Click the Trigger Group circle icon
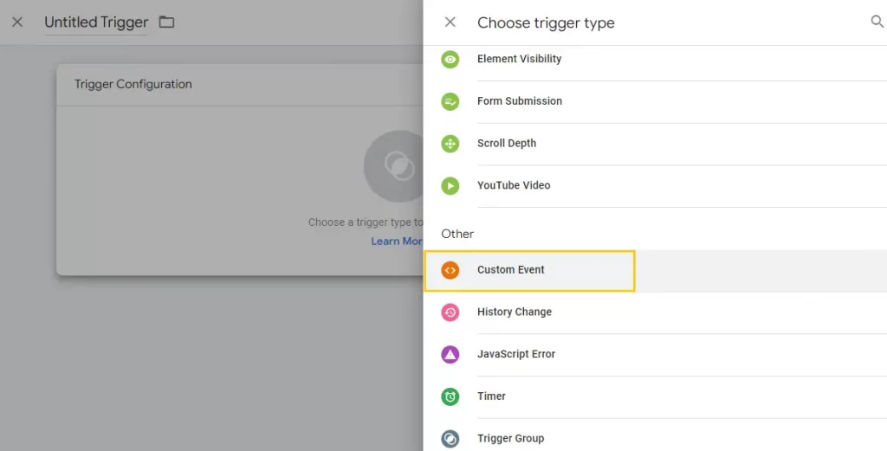This screenshot has width=887, height=451. [450, 439]
